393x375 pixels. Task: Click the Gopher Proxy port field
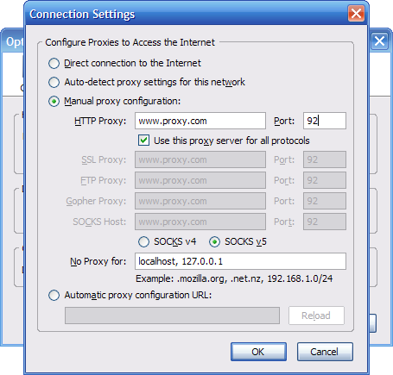325,201
